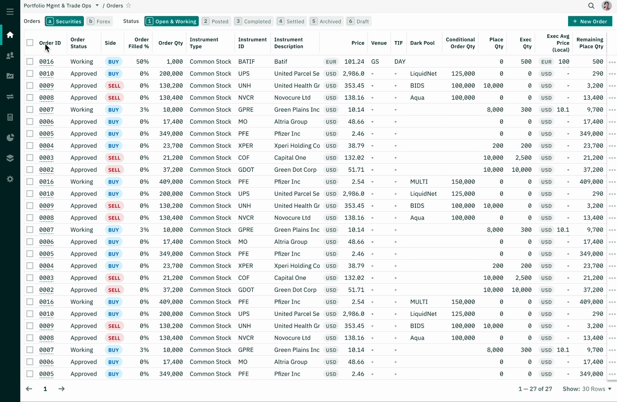Sort by Remaining Place Qty column header
The width and height of the screenshot is (617, 402).
(x=590, y=43)
